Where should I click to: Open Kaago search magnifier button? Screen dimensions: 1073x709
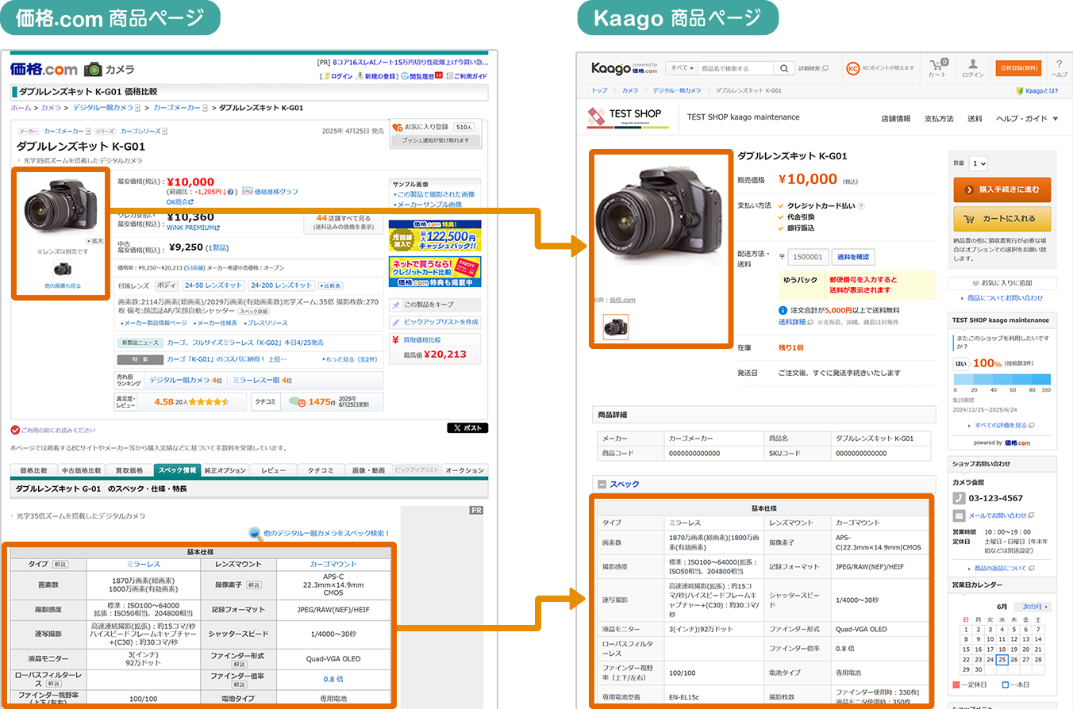783,68
